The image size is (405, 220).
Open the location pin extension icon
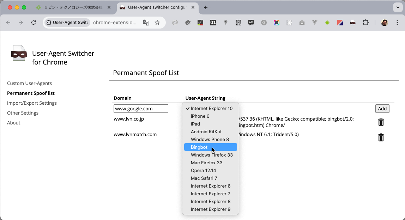(225, 22)
